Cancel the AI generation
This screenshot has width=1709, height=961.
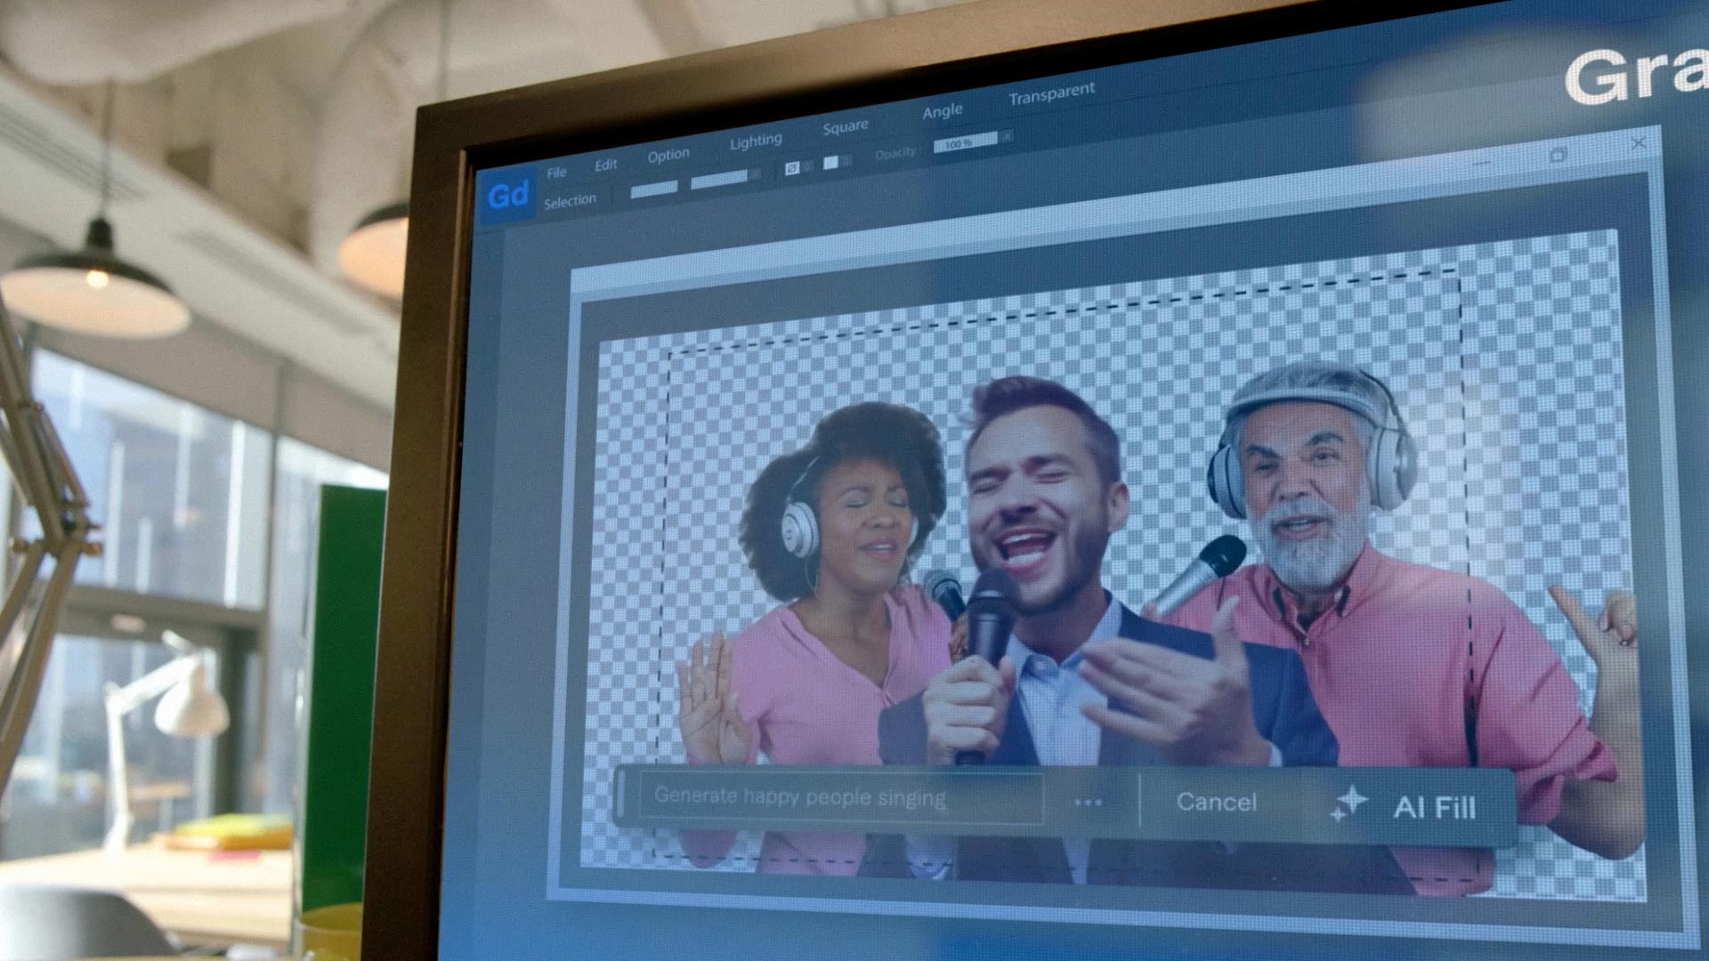(1217, 802)
